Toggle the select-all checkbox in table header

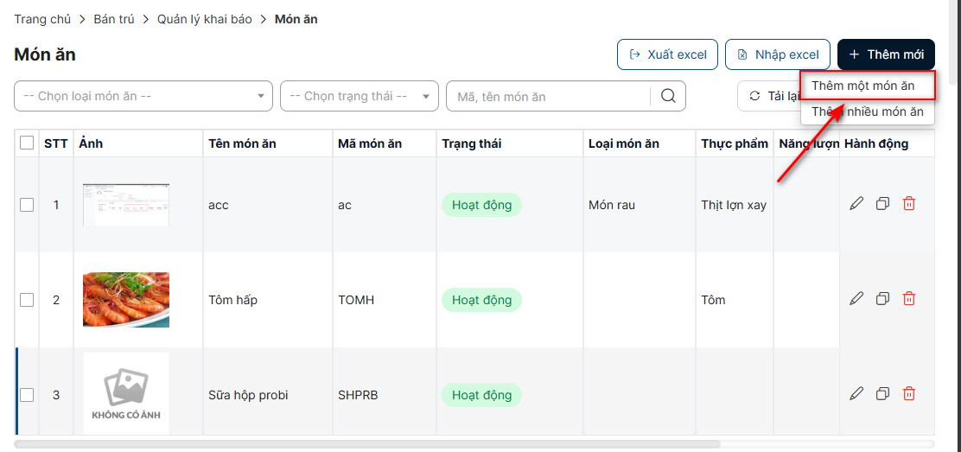tap(27, 143)
